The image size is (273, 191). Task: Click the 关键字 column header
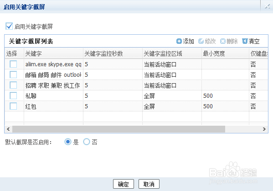pyautogui.click(x=53, y=53)
